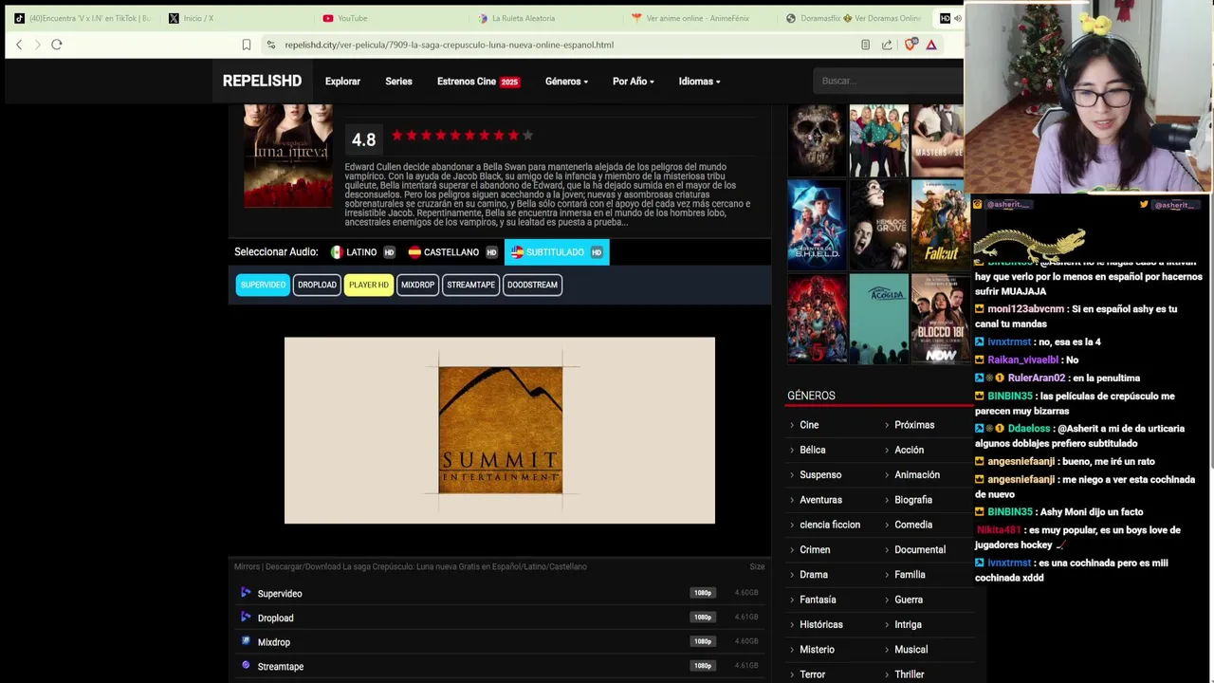Switch to La Ruleta Aleatoria tab

(x=545, y=18)
